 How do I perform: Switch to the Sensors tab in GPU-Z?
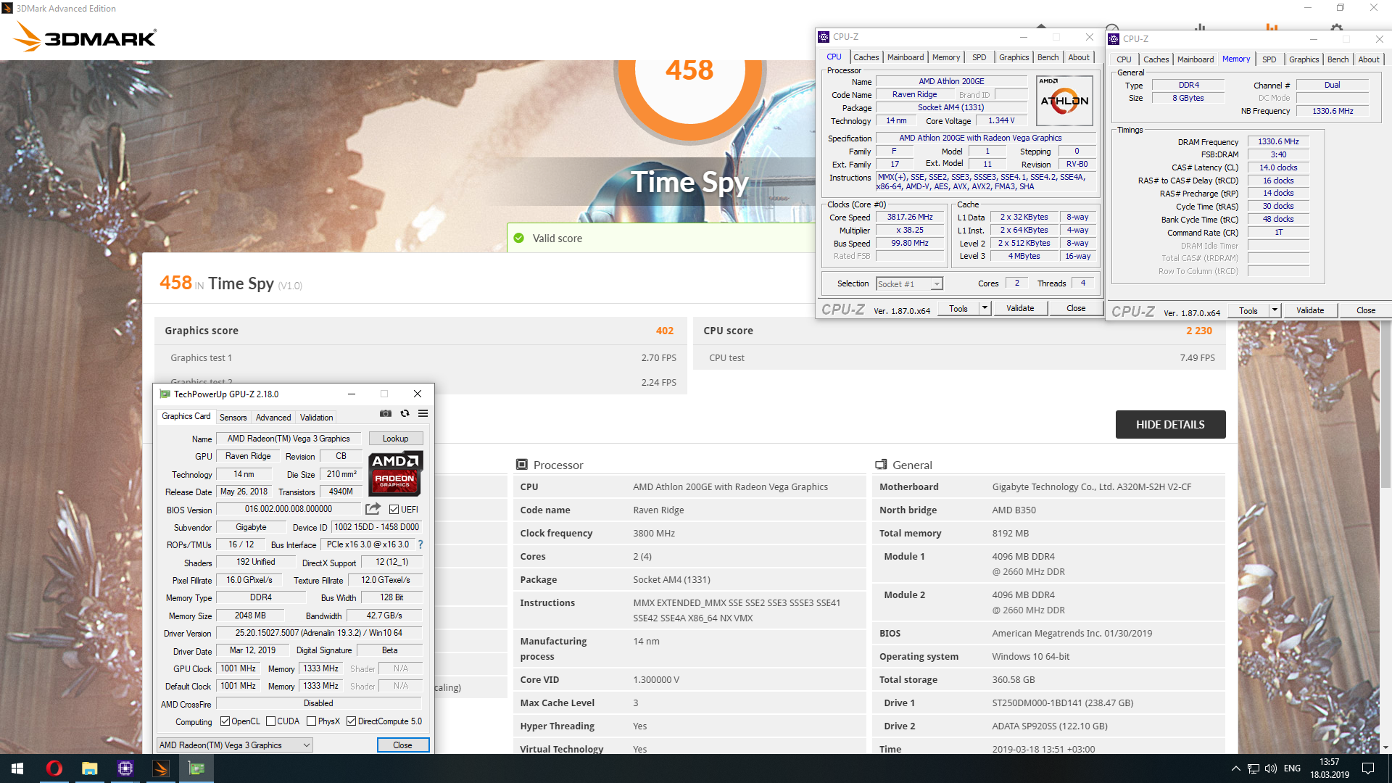tap(233, 417)
